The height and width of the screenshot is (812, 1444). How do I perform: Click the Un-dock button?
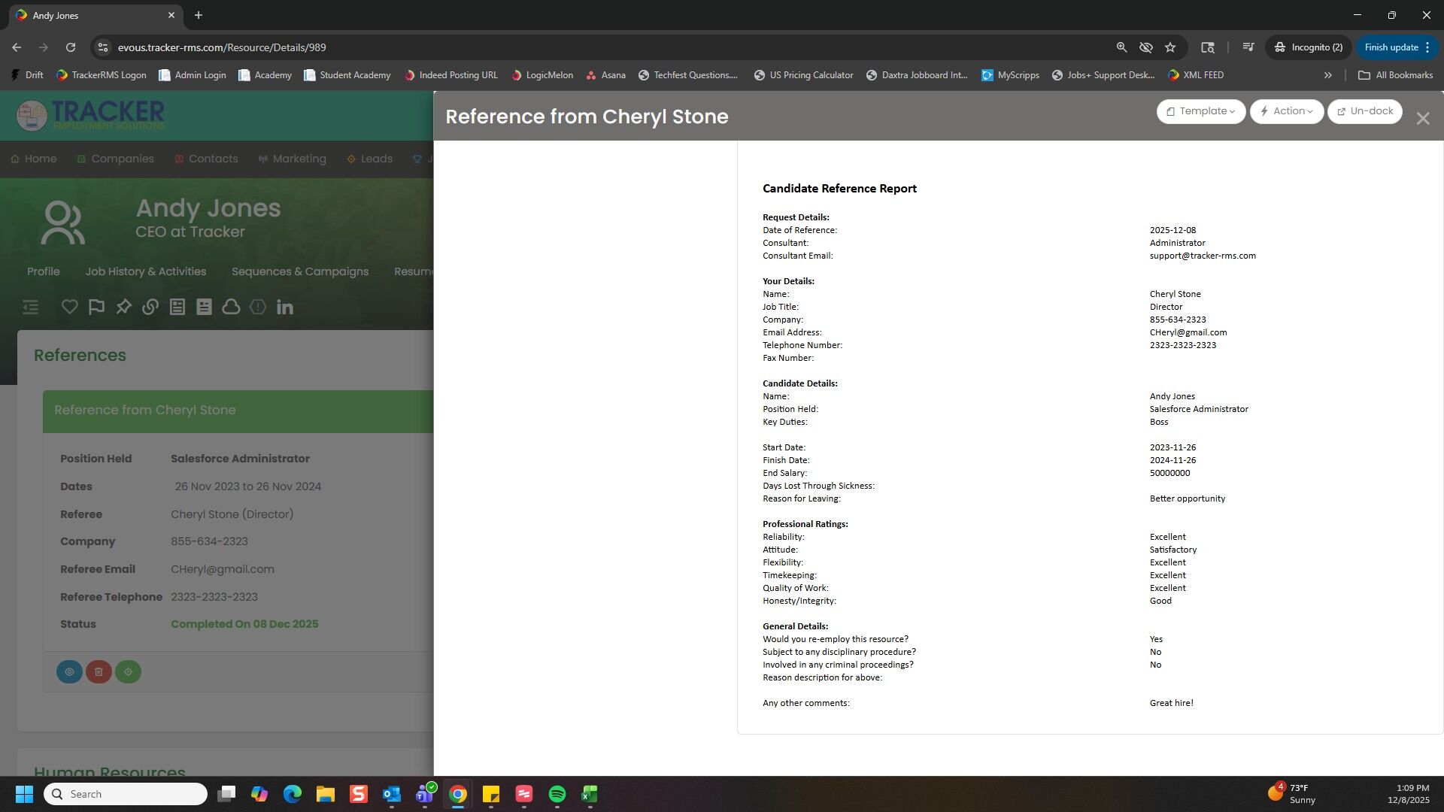(1364, 111)
